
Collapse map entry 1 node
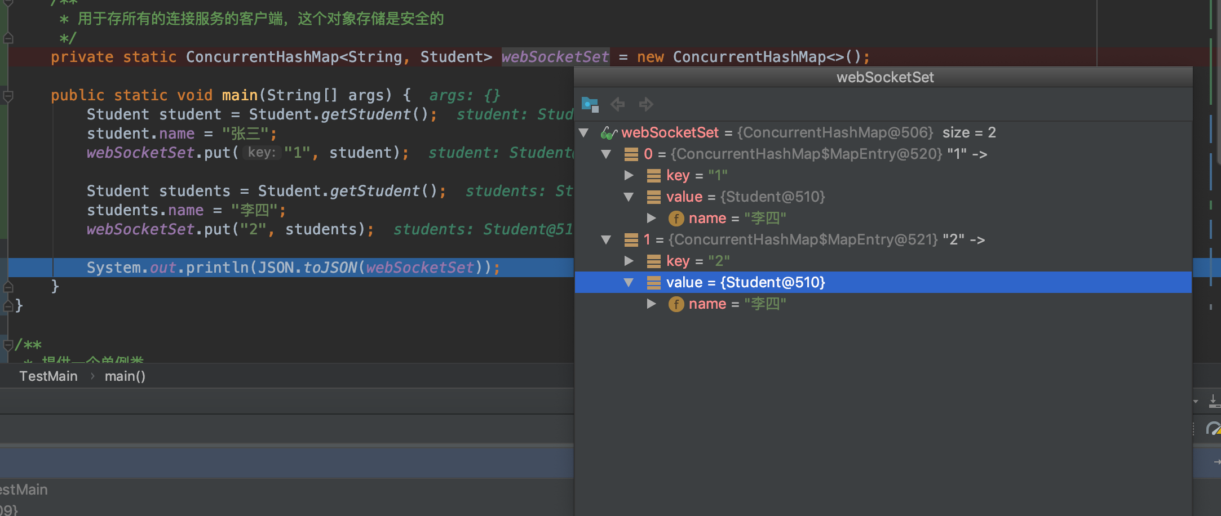point(607,240)
